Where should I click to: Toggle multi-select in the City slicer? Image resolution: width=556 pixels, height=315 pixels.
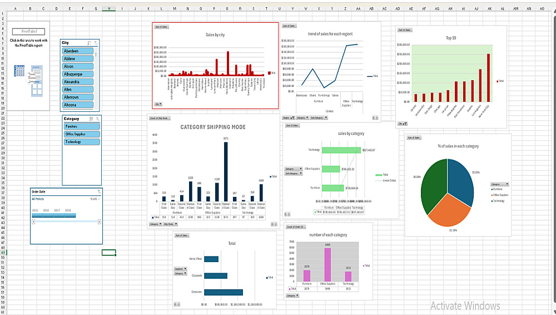click(90, 43)
